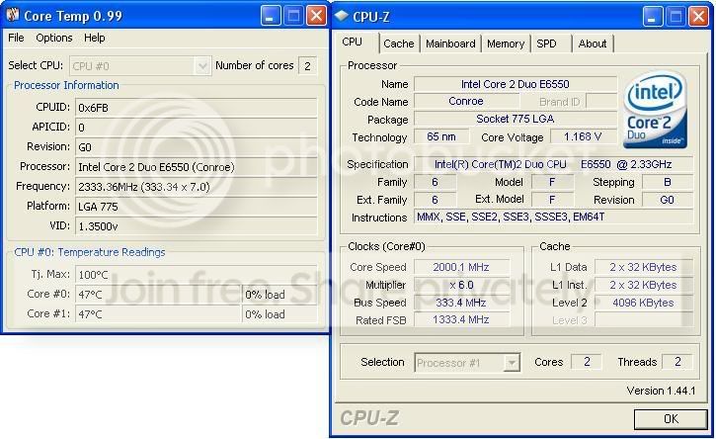This screenshot has height=439, width=716.
Task: Click the Core #1 load percentage
Action: [279, 314]
